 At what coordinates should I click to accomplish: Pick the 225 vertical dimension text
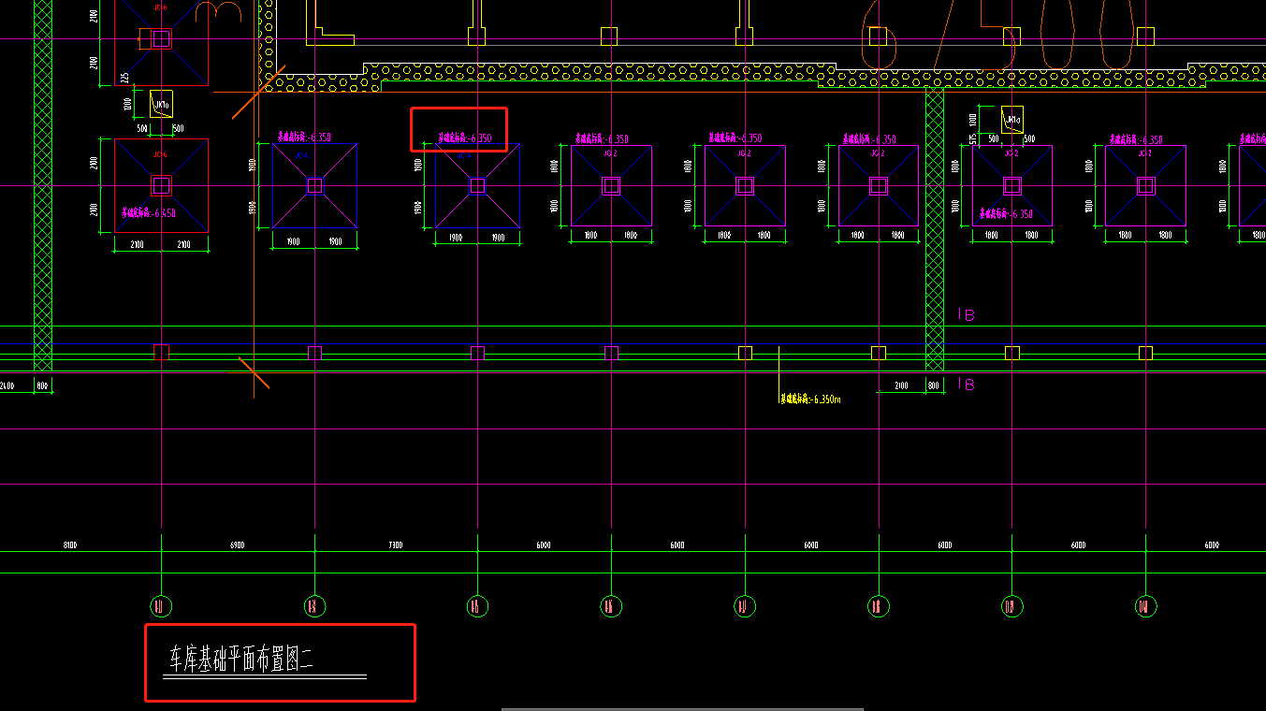125,79
